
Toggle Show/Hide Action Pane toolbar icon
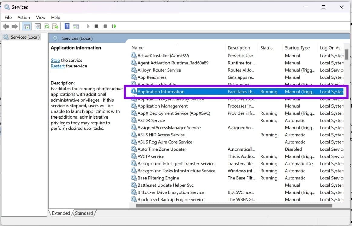tap(76, 26)
